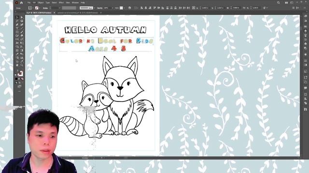Select the Hand tool

[x=17, y=65]
